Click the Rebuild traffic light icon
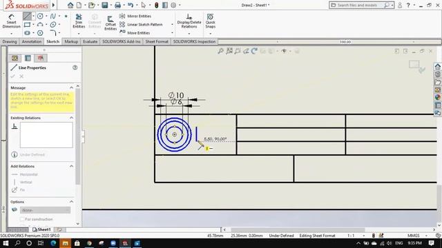The height and width of the screenshot is (248, 442). [157, 5]
